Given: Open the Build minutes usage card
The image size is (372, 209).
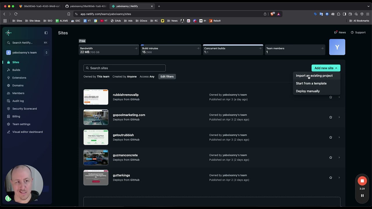Looking at the screenshot, I should click(171, 50).
